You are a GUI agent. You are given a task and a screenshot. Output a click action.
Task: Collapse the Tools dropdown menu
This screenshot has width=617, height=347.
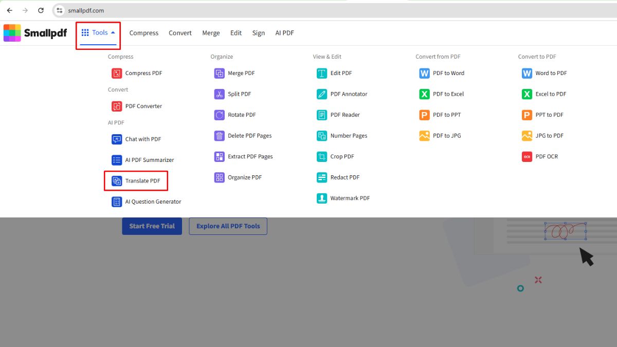point(98,33)
